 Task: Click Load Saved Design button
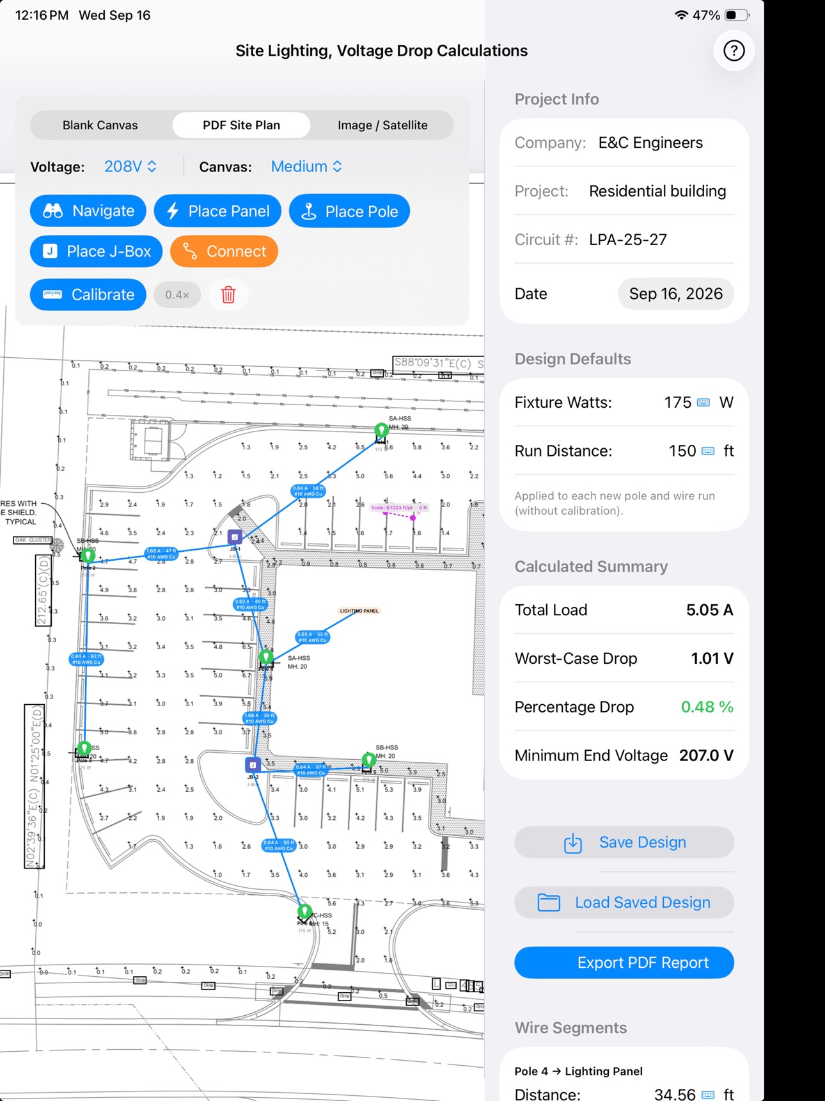tap(624, 903)
